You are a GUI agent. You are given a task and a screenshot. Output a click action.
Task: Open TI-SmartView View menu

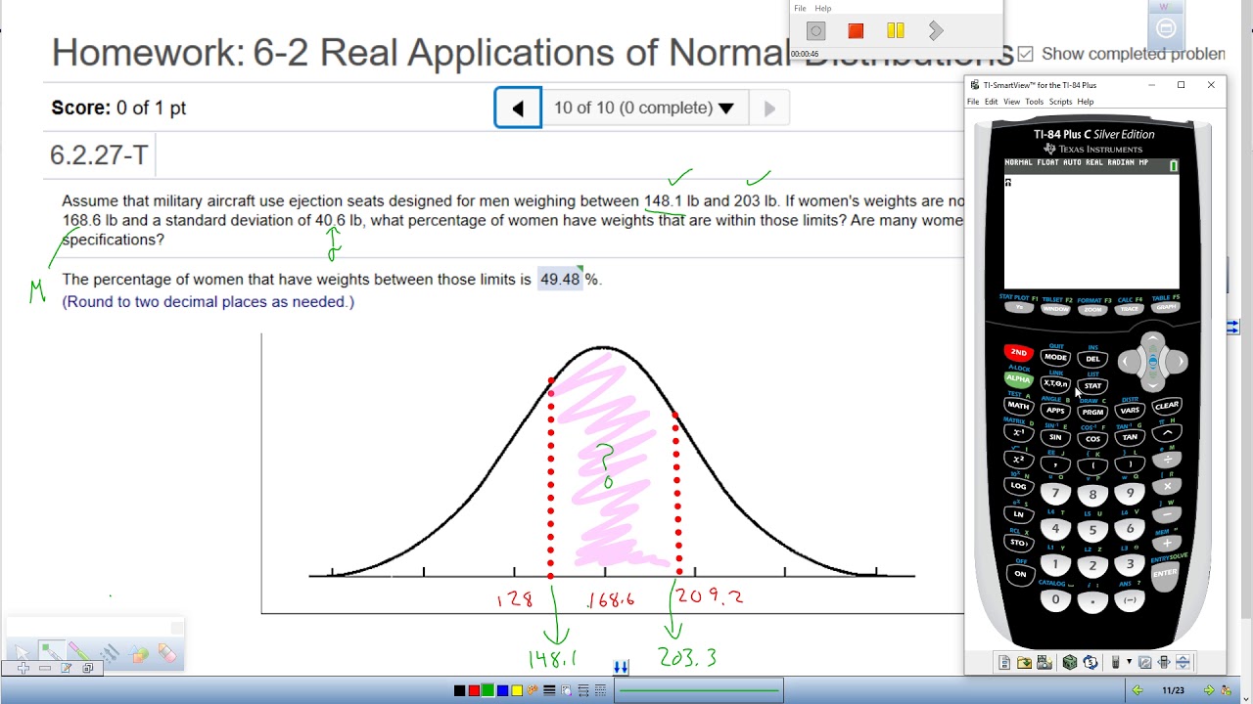[1011, 102]
